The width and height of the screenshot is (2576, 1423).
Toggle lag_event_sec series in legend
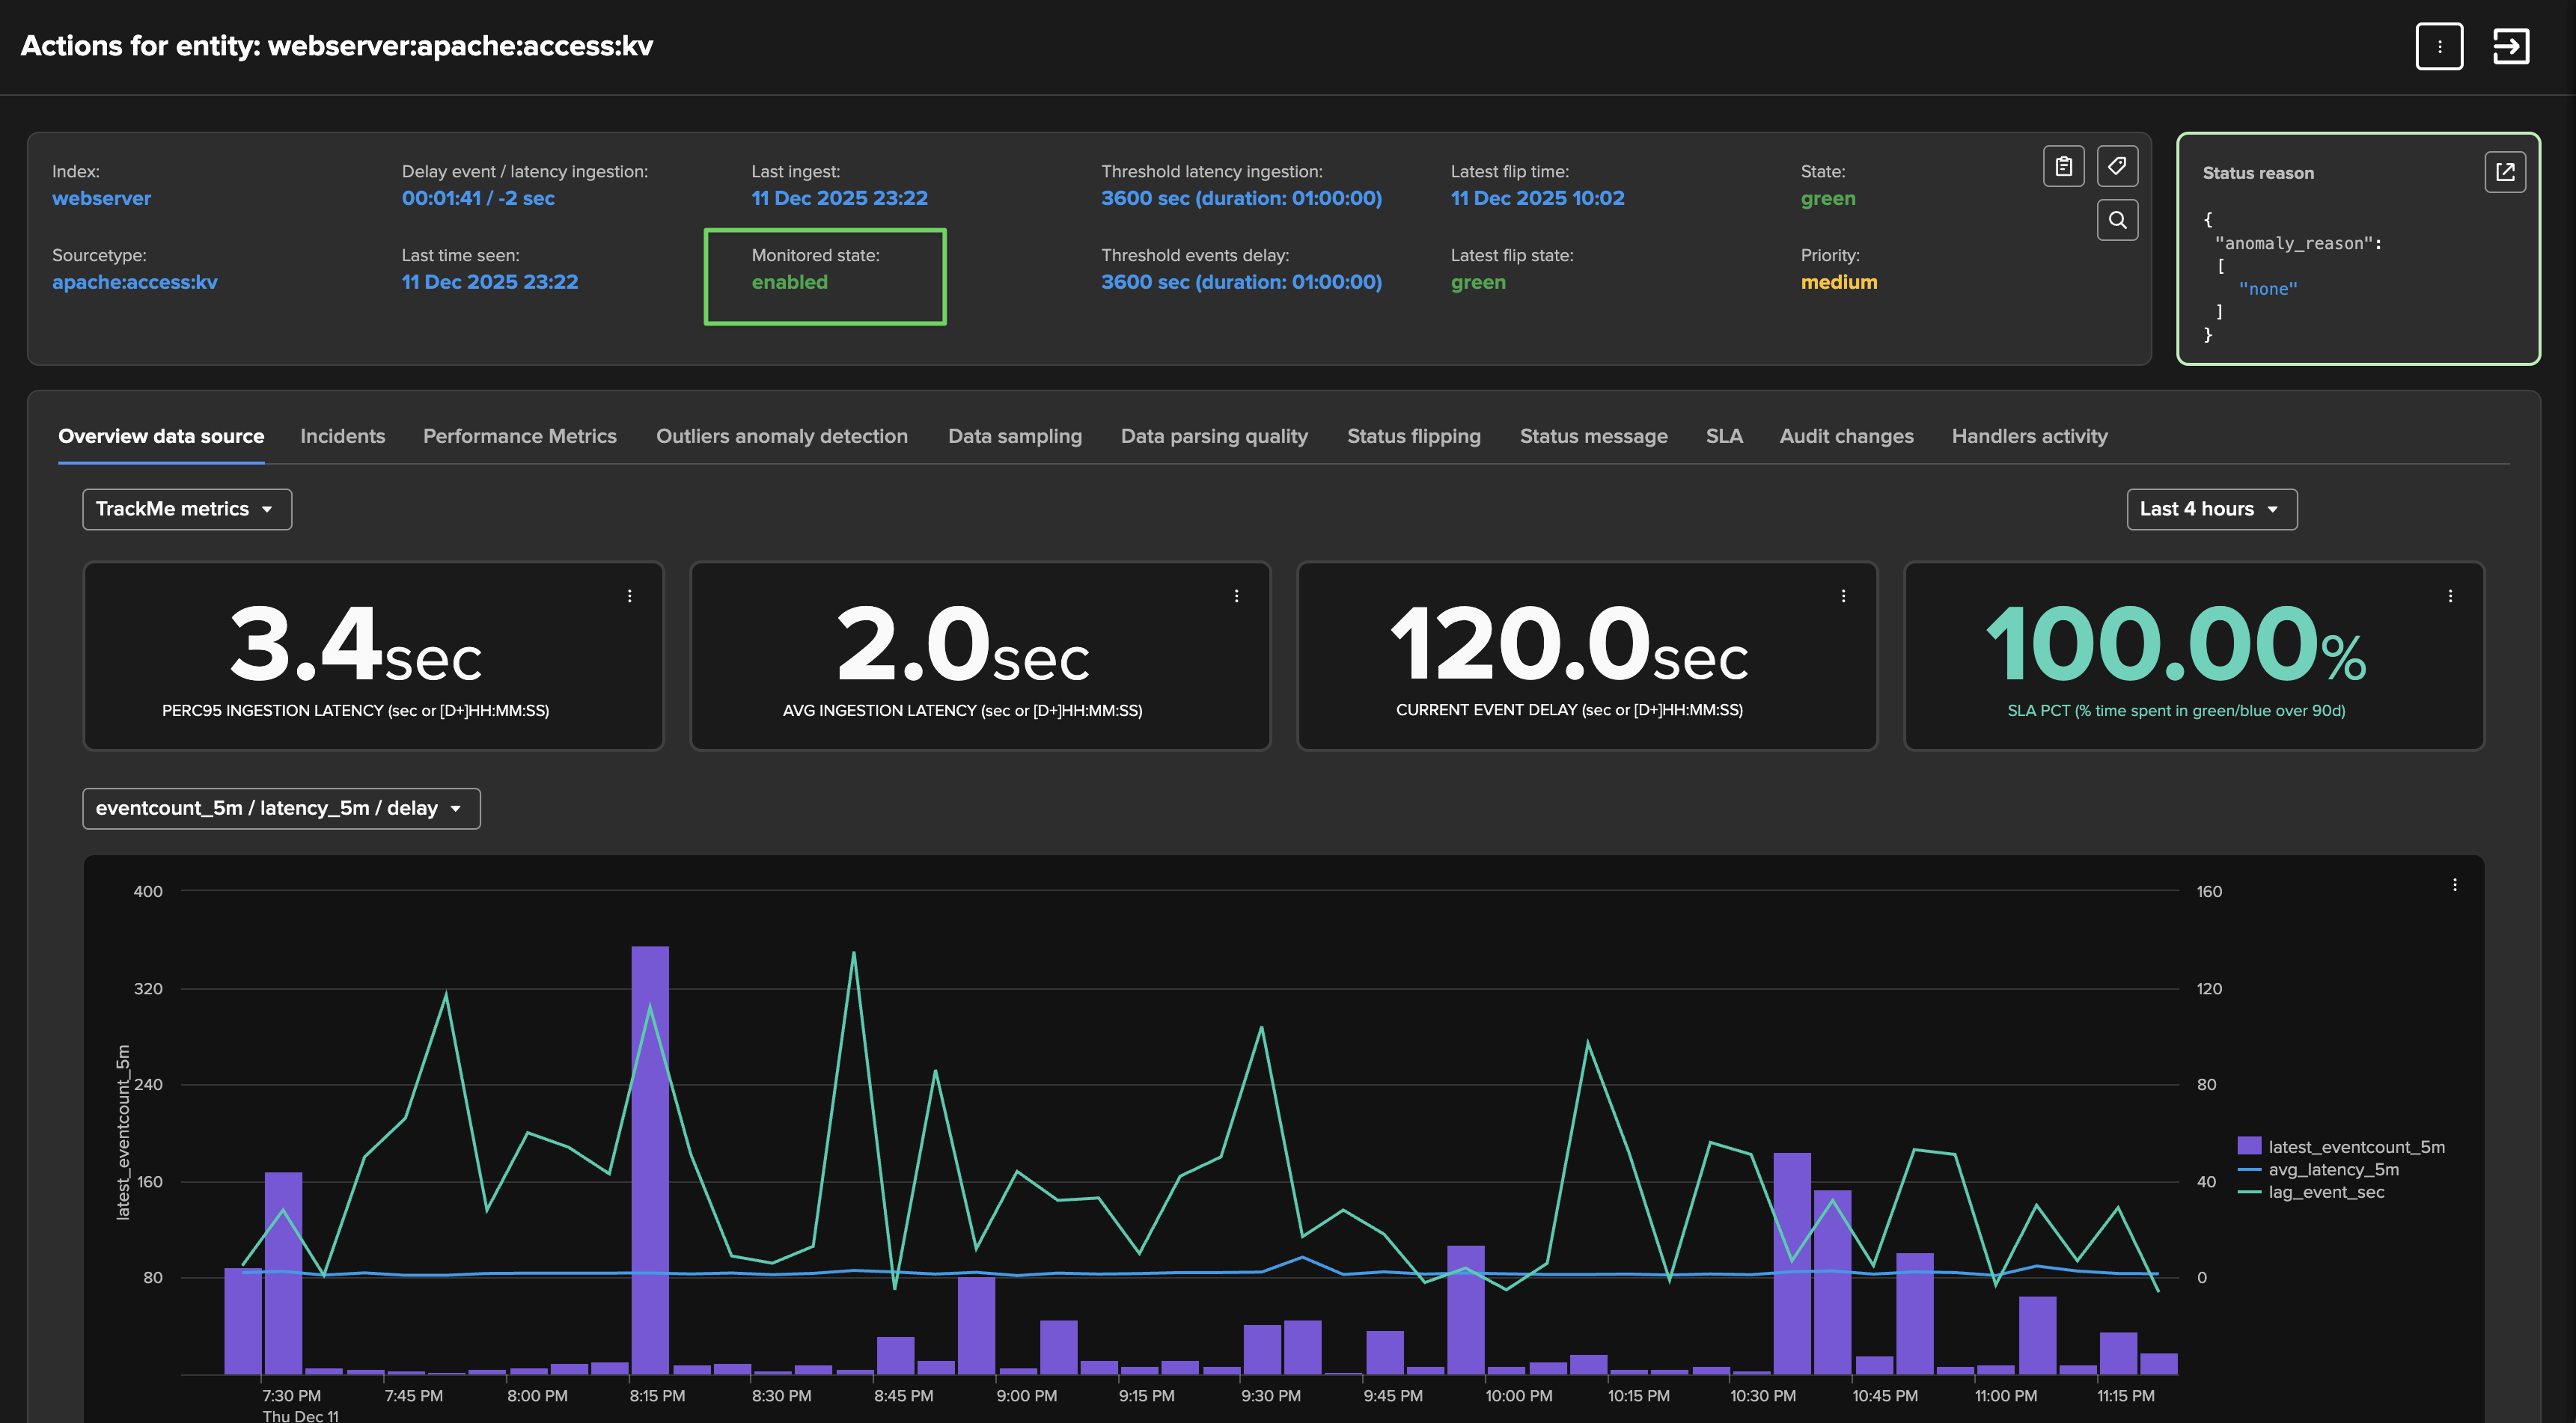coord(2325,1192)
